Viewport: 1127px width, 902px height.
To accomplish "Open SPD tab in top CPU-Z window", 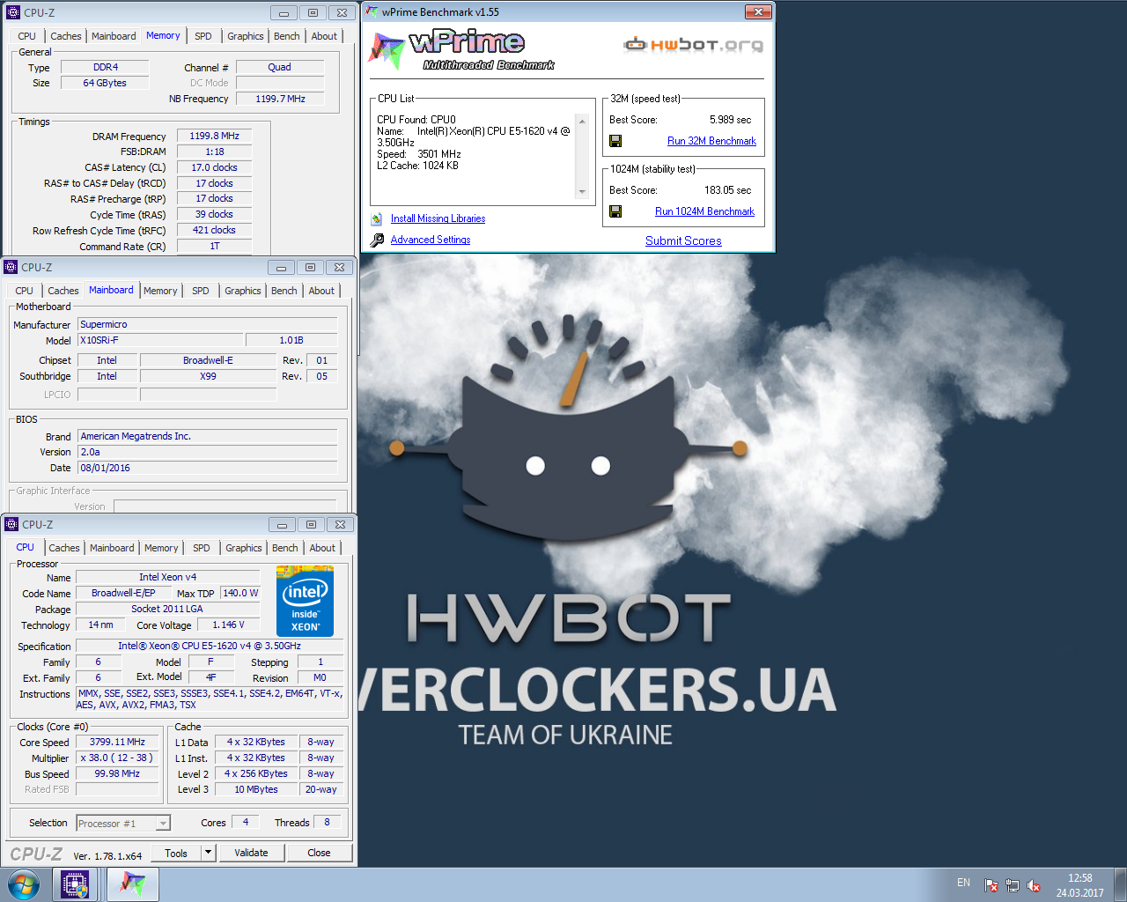I will [x=203, y=36].
